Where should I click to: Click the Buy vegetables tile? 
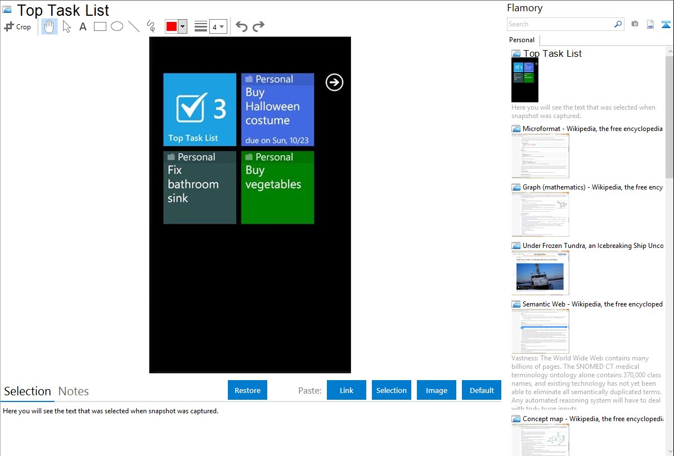(x=278, y=187)
